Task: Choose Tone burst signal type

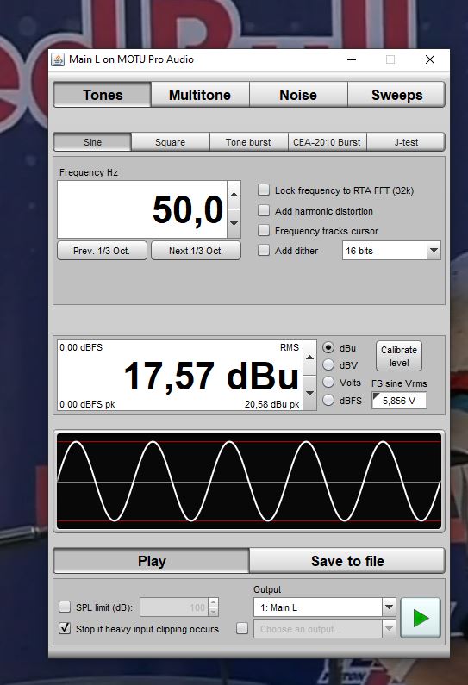Action: click(x=248, y=142)
